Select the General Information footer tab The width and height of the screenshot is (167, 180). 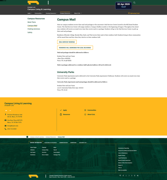[x=36, y=143]
